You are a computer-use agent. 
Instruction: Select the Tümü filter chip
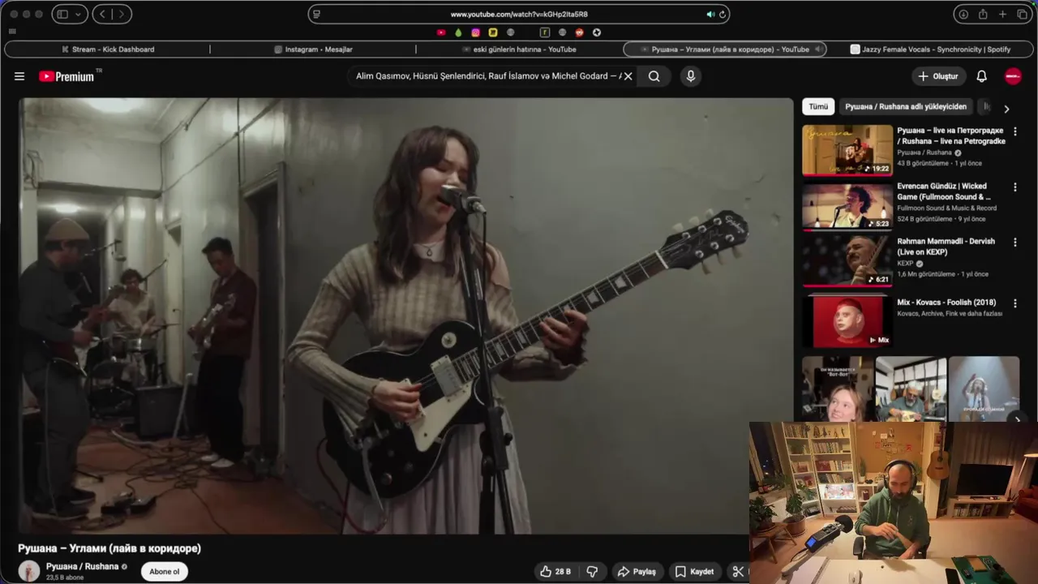(x=818, y=106)
